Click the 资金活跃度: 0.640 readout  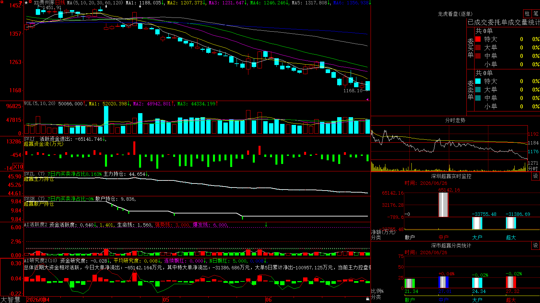click(72, 225)
